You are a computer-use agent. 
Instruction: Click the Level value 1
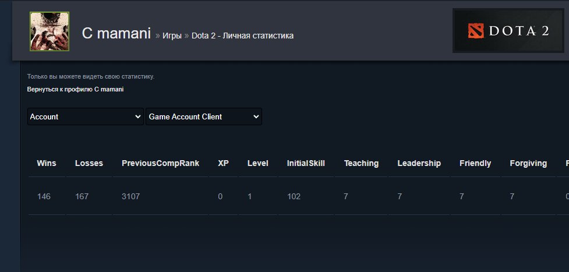point(249,196)
